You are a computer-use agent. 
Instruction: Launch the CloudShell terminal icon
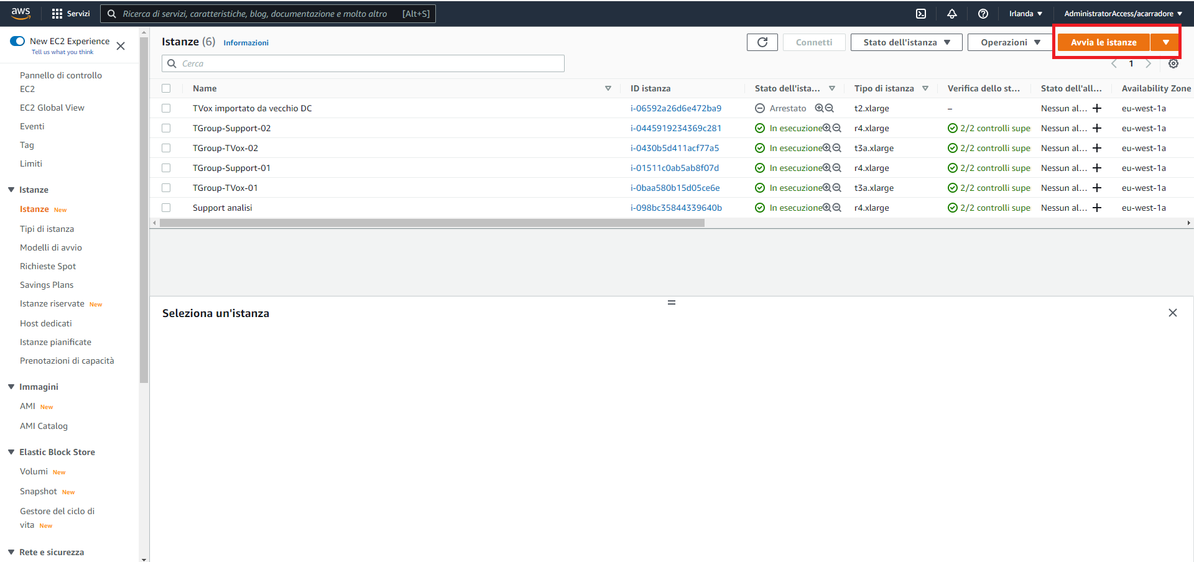coord(921,14)
